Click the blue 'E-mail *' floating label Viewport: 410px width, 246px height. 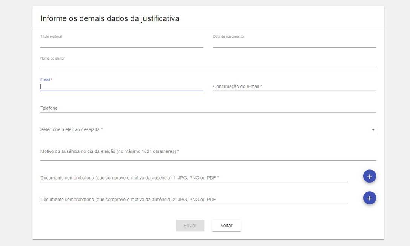(46, 80)
